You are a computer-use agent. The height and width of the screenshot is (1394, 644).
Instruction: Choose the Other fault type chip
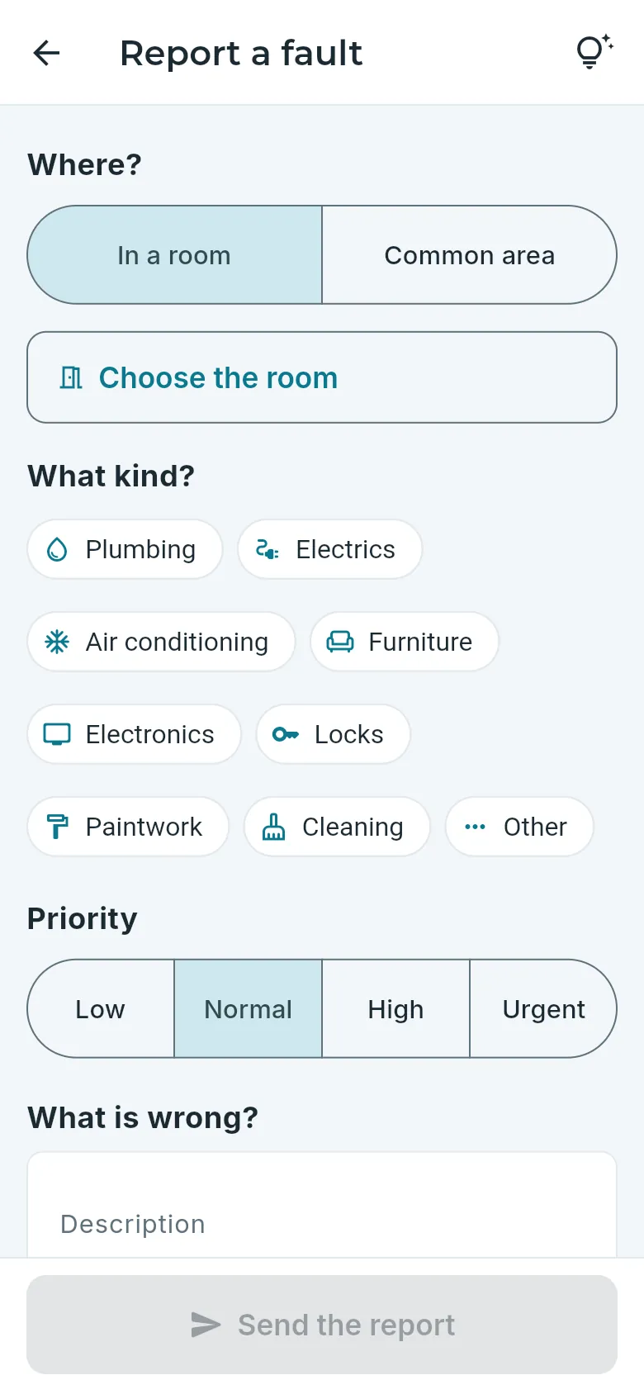[519, 827]
